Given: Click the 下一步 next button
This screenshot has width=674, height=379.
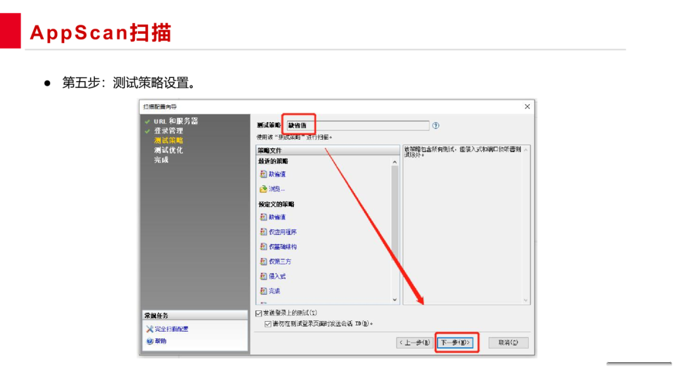Looking at the screenshot, I should click(x=455, y=343).
